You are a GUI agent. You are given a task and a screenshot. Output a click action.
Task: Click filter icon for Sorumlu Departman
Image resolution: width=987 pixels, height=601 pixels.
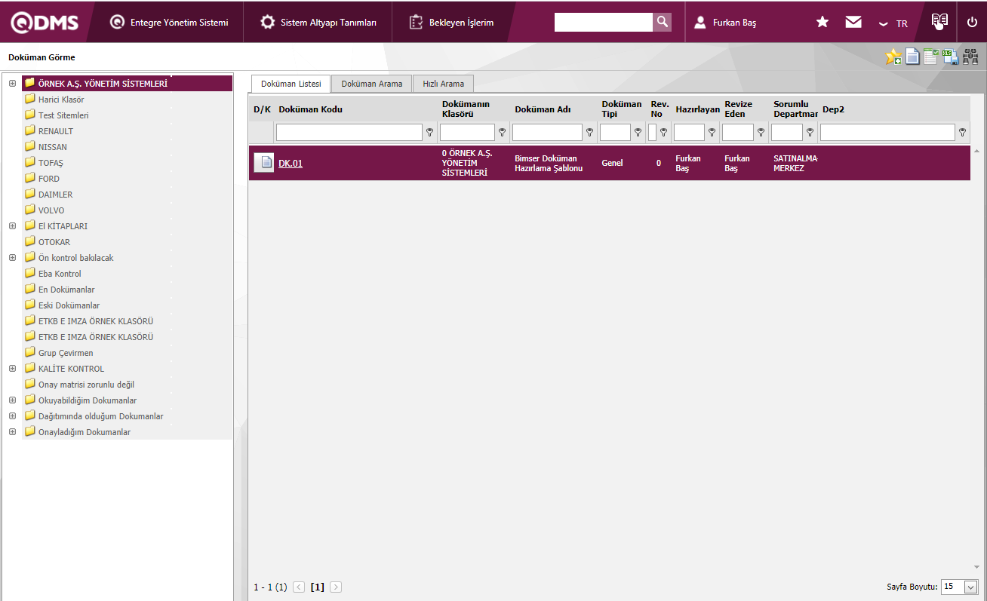click(810, 133)
